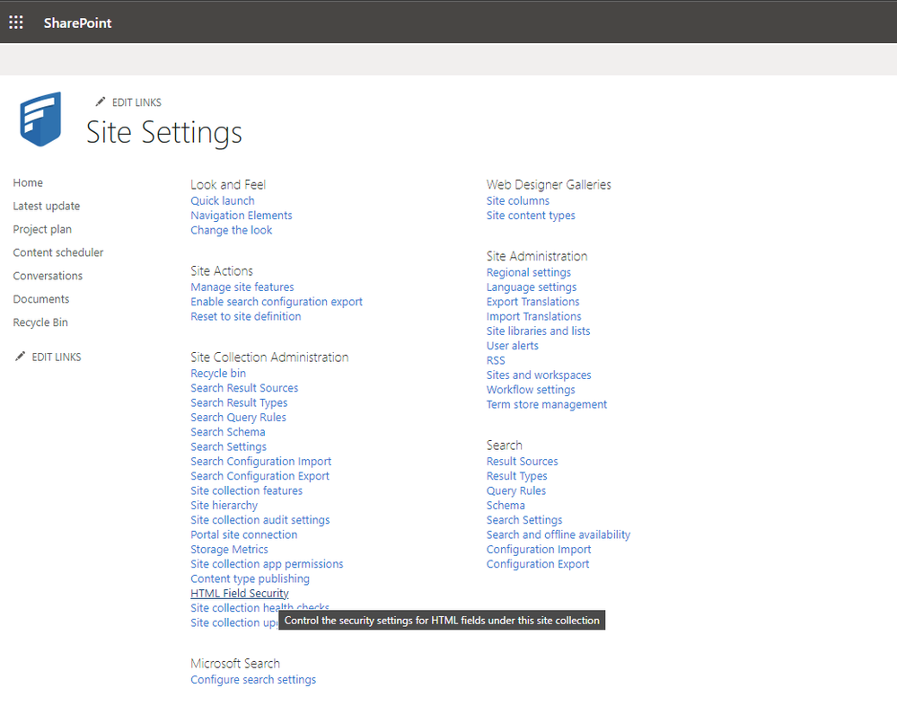Open Configuration Import under Search section
The height and width of the screenshot is (706, 897).
pos(539,549)
